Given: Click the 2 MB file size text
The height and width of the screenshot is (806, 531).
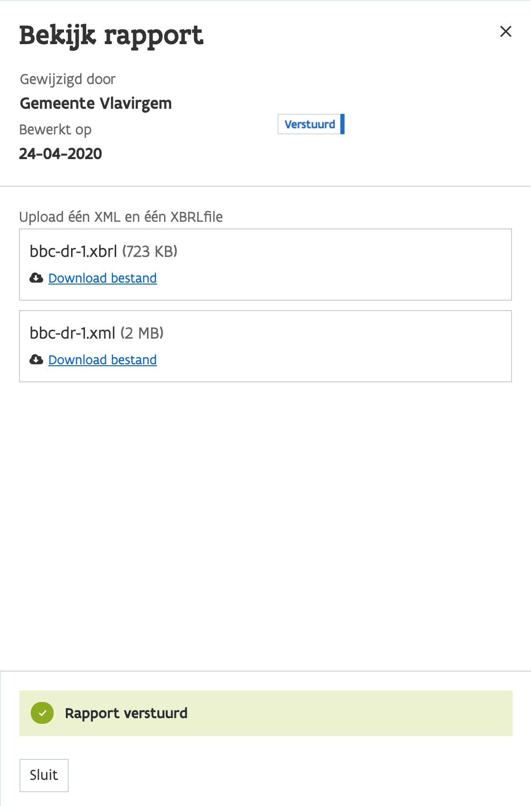Looking at the screenshot, I should [142, 333].
